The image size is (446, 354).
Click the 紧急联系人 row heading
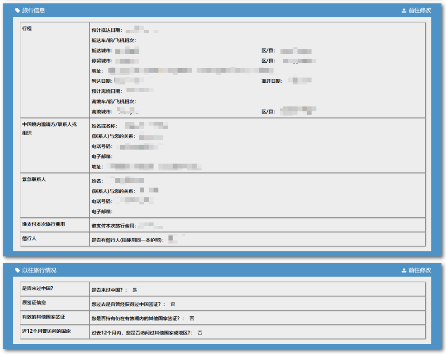34,179
